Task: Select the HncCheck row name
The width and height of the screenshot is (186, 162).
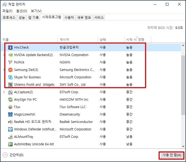Action: pos(22,48)
